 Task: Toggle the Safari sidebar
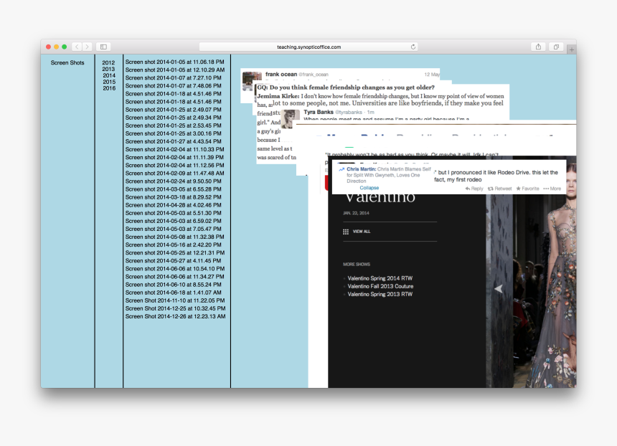click(x=102, y=46)
